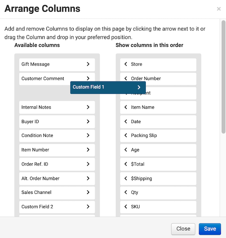Click the arrow on Custom Field 2

[88, 206]
